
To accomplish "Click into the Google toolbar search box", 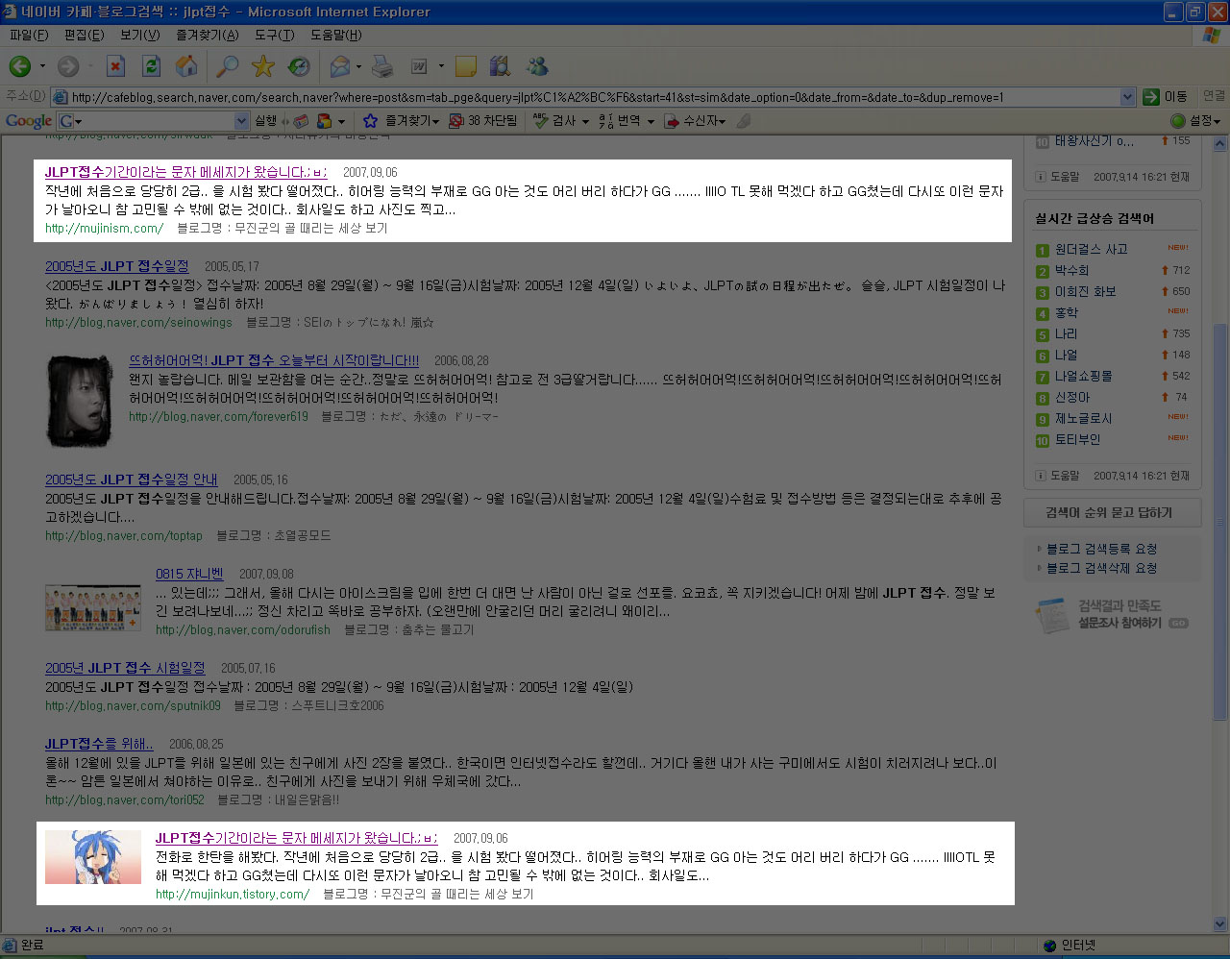I will [x=154, y=121].
